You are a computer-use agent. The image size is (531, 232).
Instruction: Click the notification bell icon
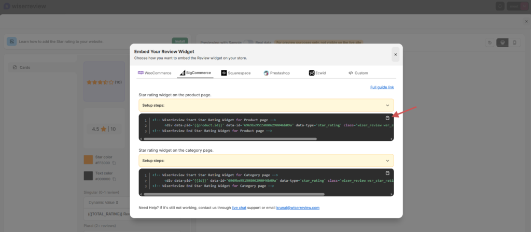pyautogui.click(x=499, y=6)
